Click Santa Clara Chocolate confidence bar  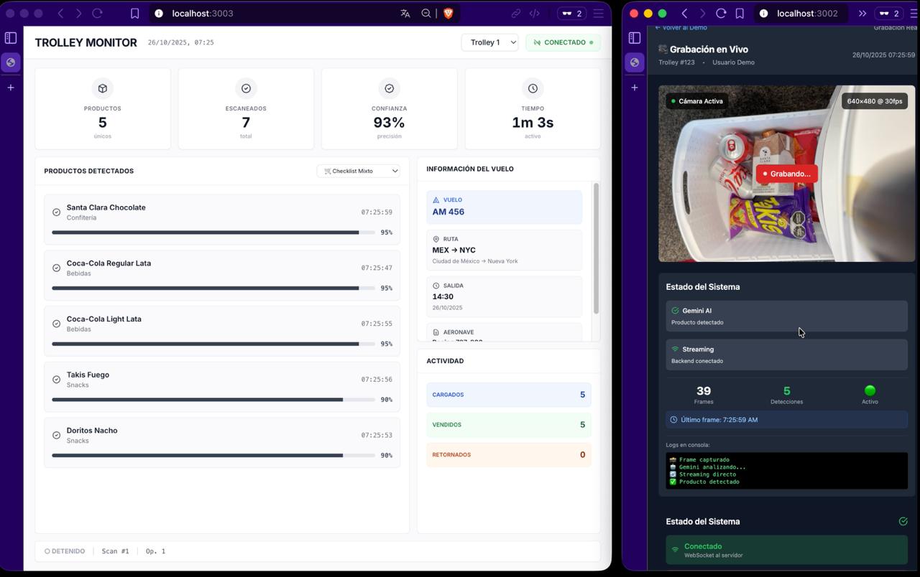coord(213,233)
